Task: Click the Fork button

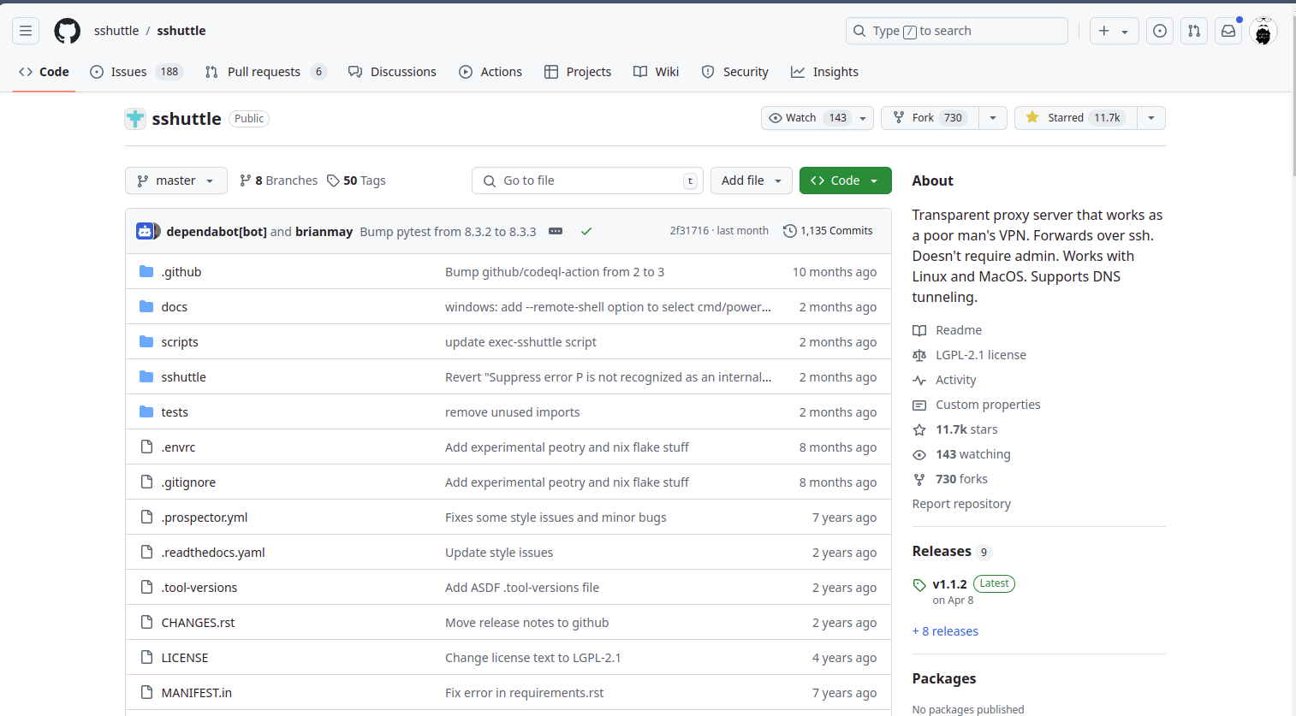Action: click(x=930, y=118)
